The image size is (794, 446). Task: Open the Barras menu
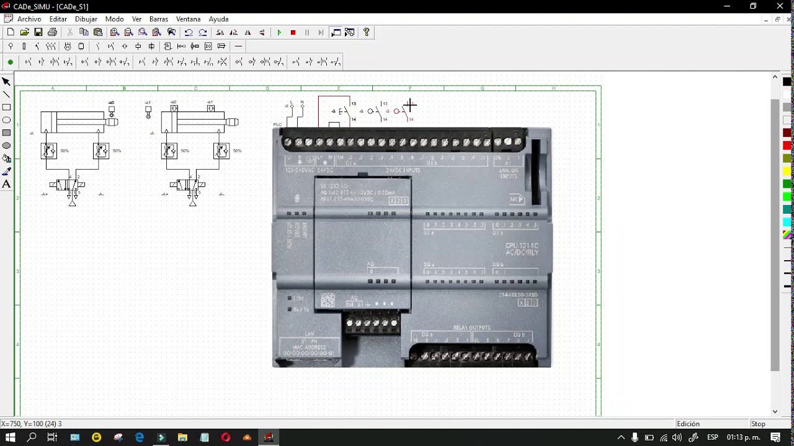159,19
